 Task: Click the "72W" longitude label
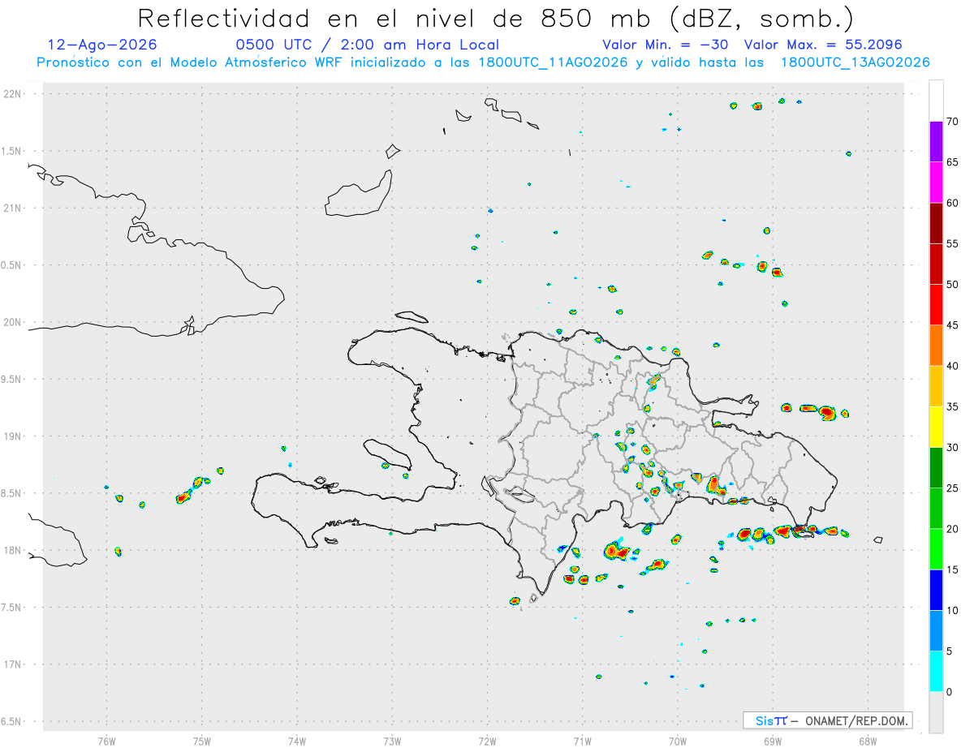[x=487, y=741]
